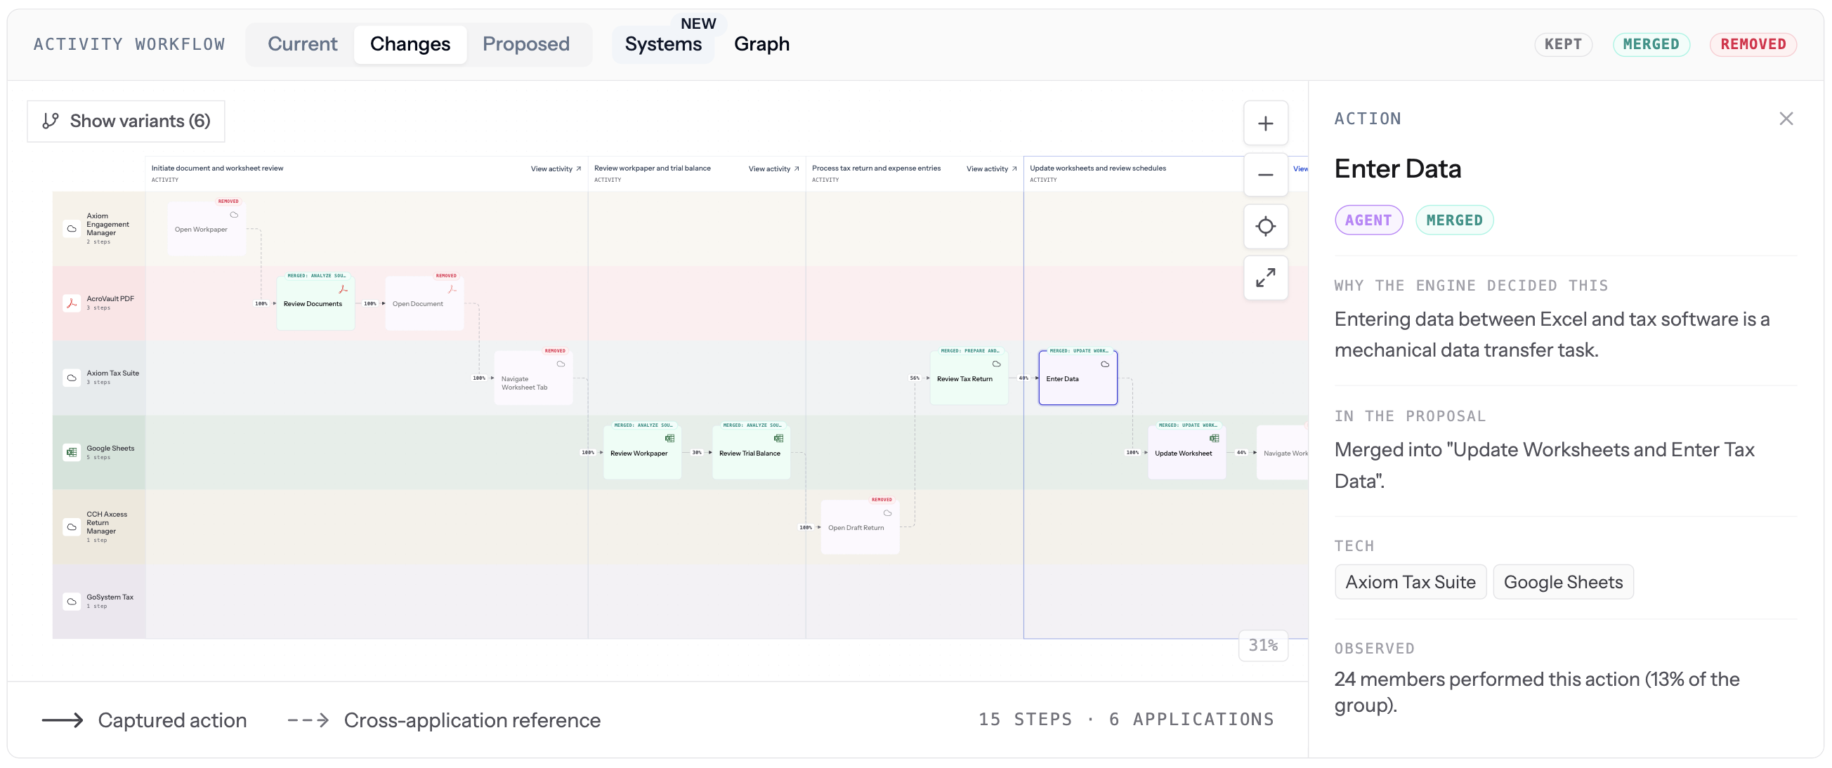Click the 31% zoom level indicator
Viewport: 1832px width, 768px height.
click(1263, 646)
